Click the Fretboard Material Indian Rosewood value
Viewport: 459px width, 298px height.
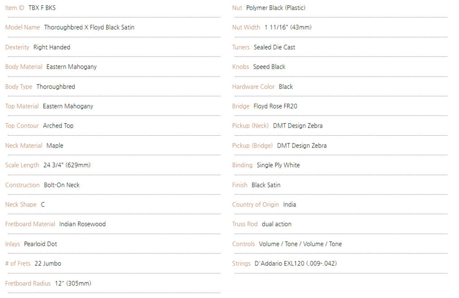[x=82, y=224]
